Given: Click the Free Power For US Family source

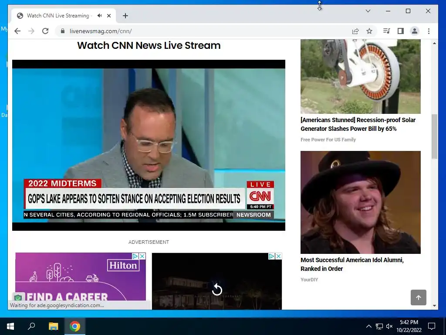Looking at the screenshot, I should pyautogui.click(x=328, y=140).
